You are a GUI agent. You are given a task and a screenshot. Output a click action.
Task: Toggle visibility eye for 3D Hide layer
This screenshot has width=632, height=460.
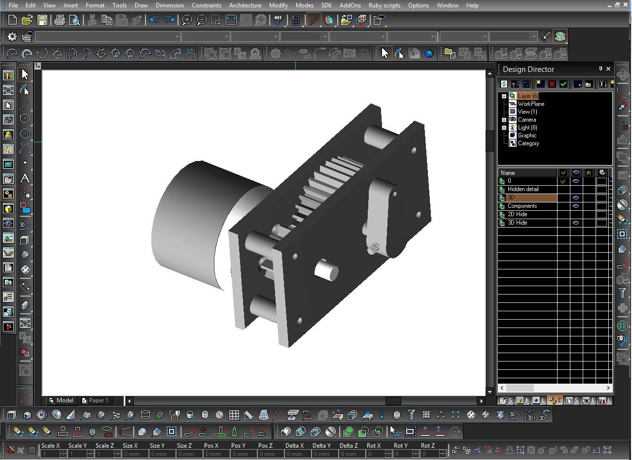(576, 223)
